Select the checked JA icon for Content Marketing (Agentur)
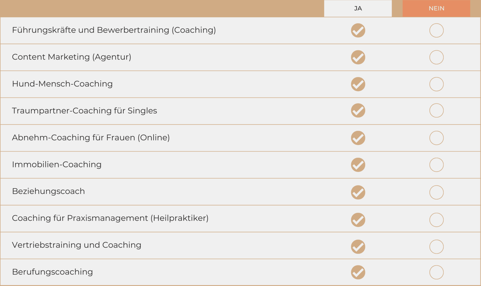 point(358,57)
